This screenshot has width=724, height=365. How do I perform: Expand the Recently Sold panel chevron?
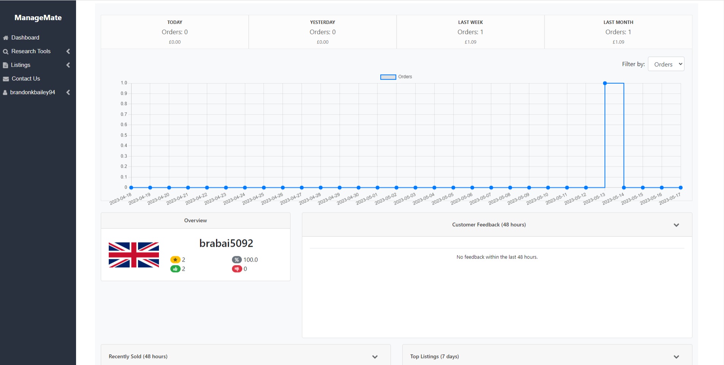point(375,357)
